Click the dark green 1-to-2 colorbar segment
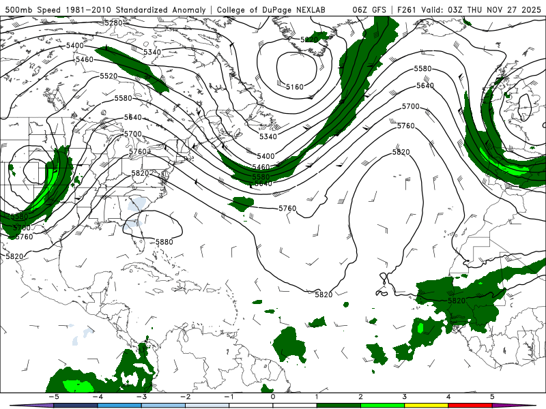This screenshot has width=546, height=409. click(x=339, y=406)
